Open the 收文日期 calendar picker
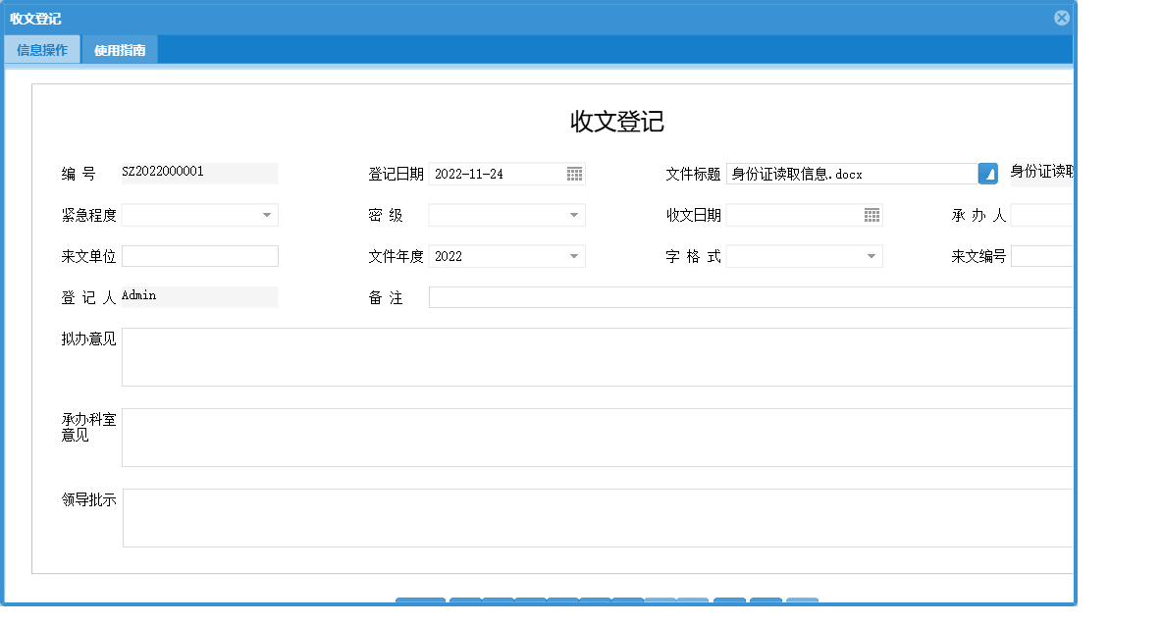This screenshot has width=1162, height=625. [x=872, y=215]
